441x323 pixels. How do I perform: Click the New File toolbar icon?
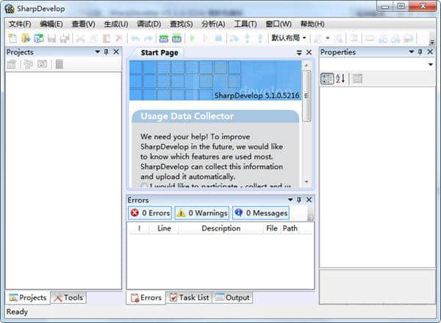point(12,38)
